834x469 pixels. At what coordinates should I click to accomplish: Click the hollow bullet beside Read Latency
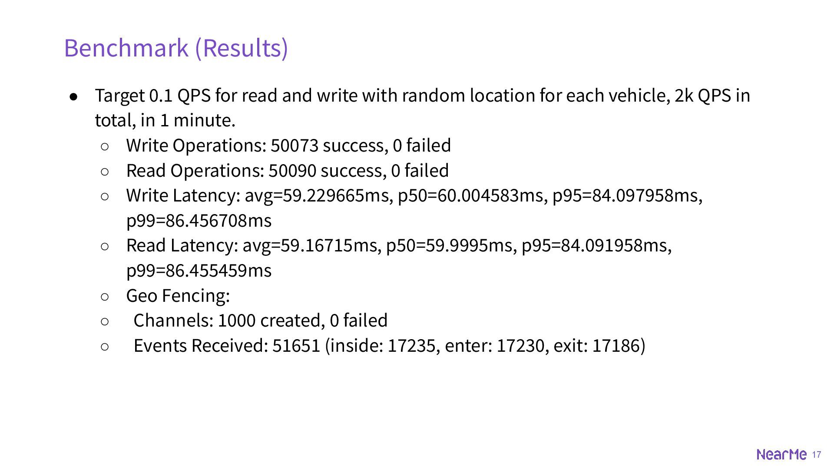pos(105,246)
